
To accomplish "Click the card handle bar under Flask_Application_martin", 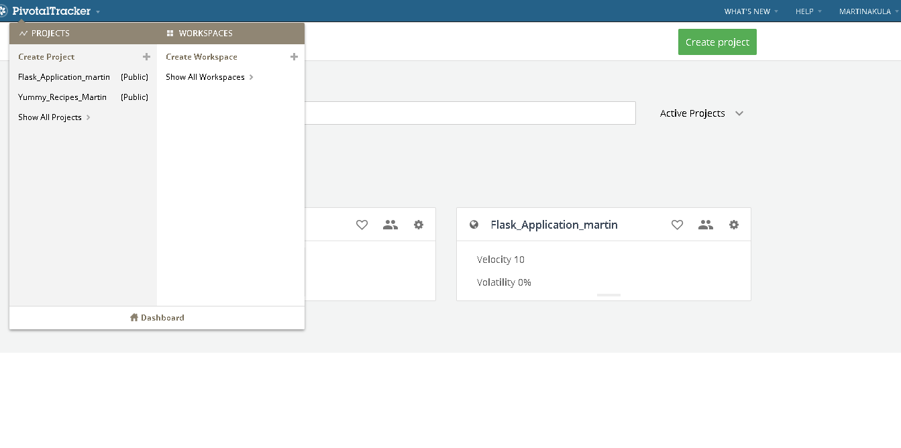I will pos(609,294).
